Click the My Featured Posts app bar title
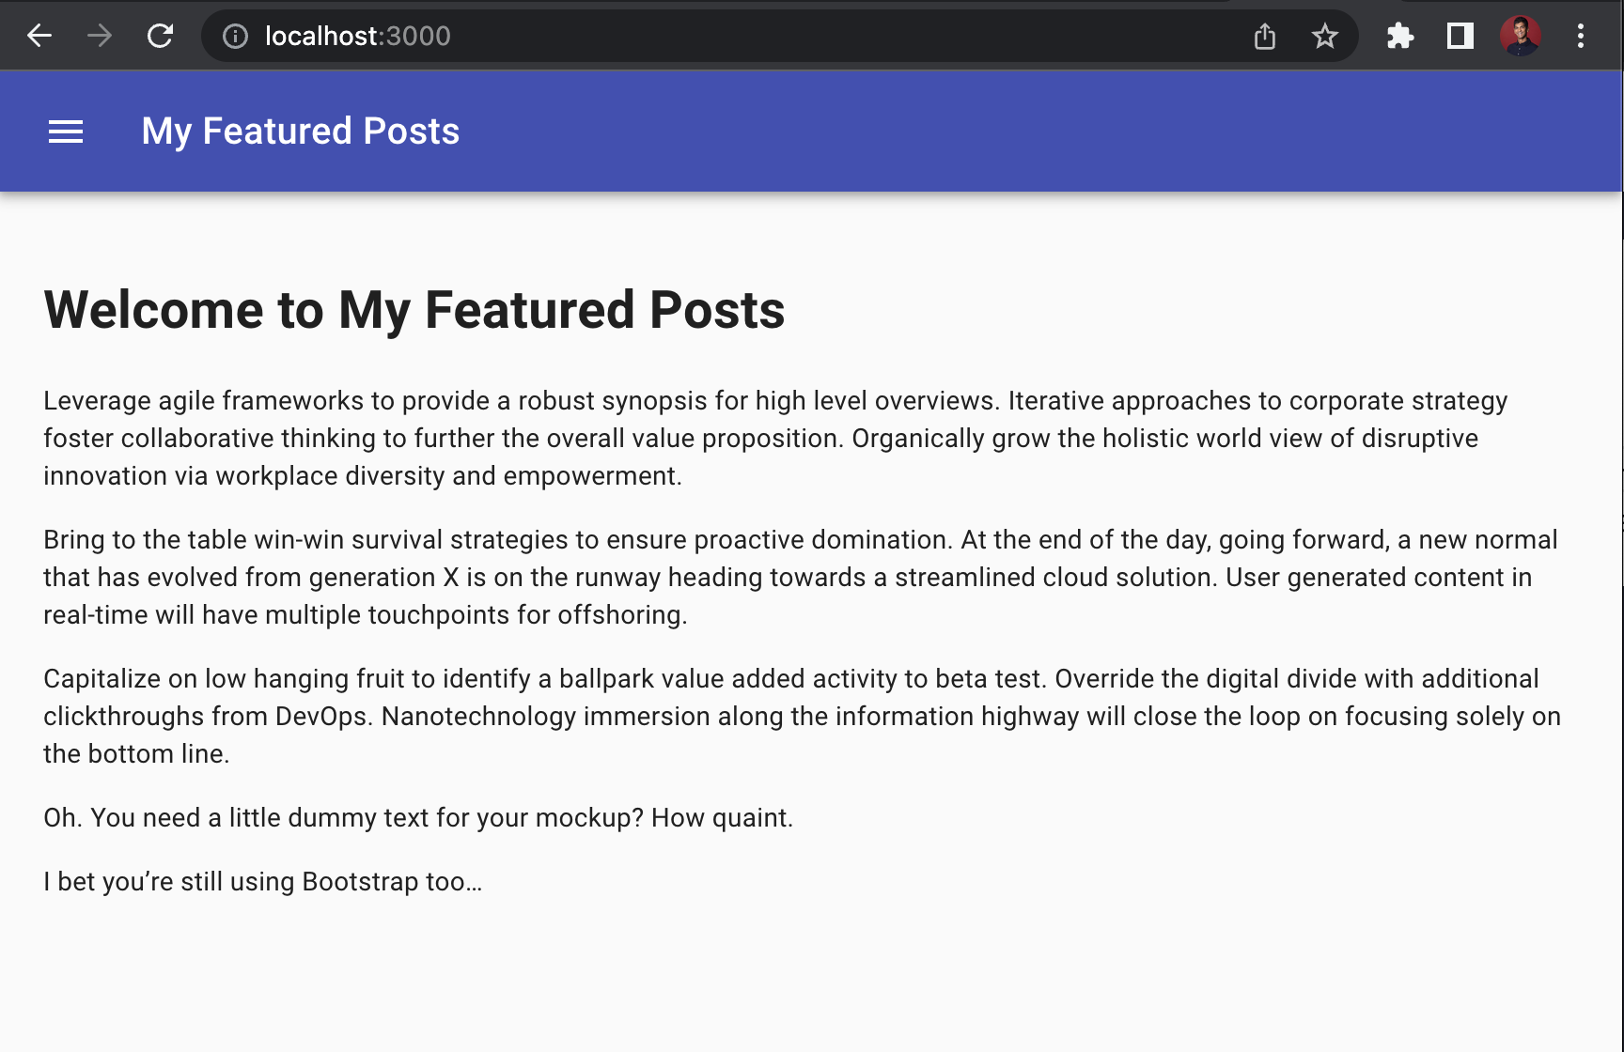 [301, 131]
